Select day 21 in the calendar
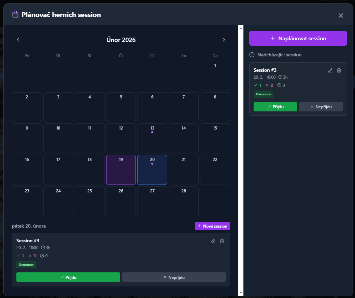The width and height of the screenshot is (355, 298). tap(184, 170)
